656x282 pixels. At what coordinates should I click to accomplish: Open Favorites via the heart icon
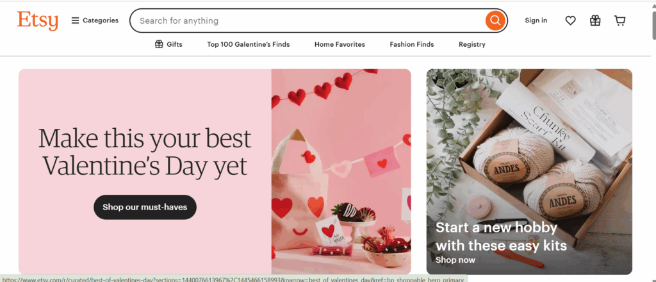coord(570,21)
